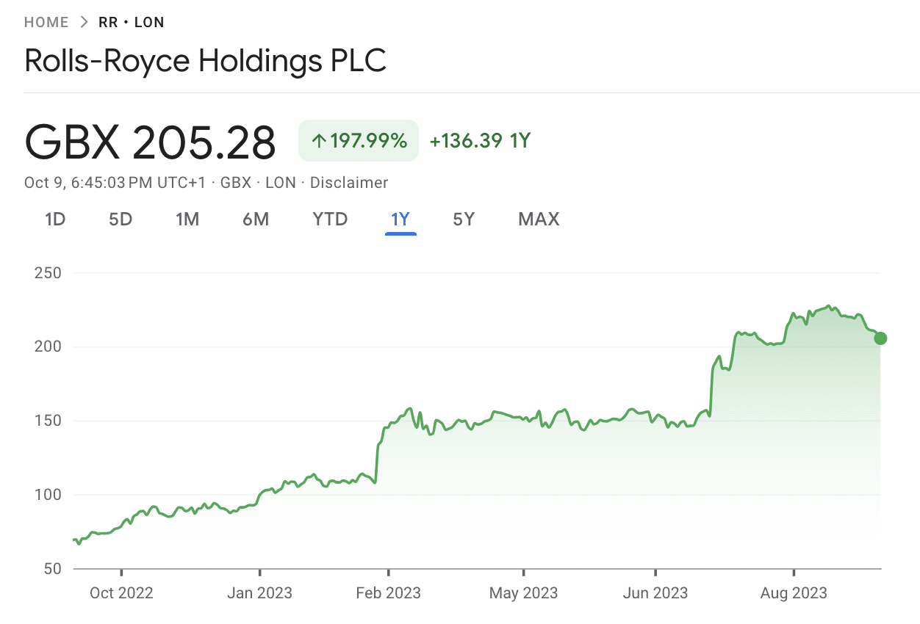Click the 150 y-axis value

point(48,421)
